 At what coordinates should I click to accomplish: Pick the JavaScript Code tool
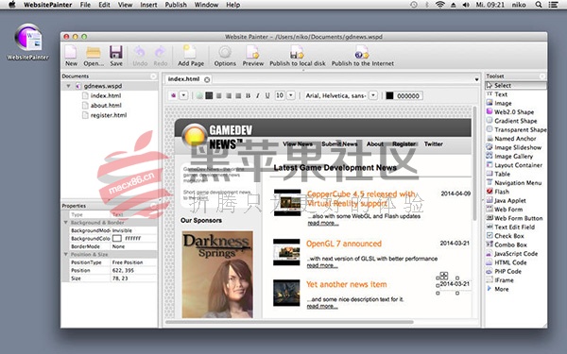516,254
